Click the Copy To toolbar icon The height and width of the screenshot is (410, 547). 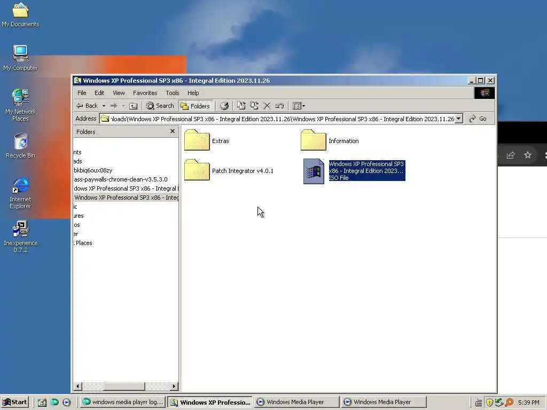(x=254, y=106)
